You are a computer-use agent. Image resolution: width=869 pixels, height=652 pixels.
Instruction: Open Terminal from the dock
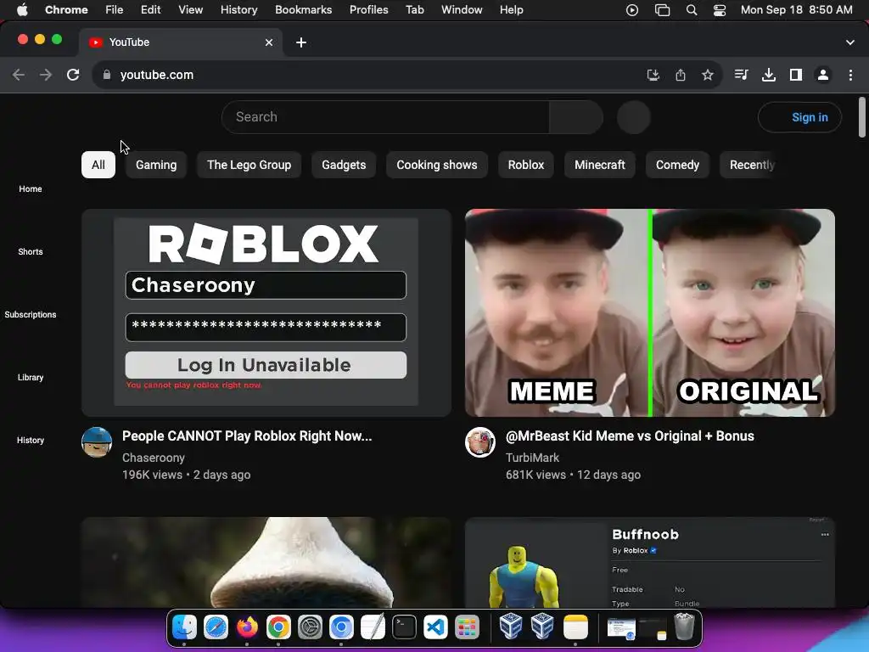(x=404, y=627)
